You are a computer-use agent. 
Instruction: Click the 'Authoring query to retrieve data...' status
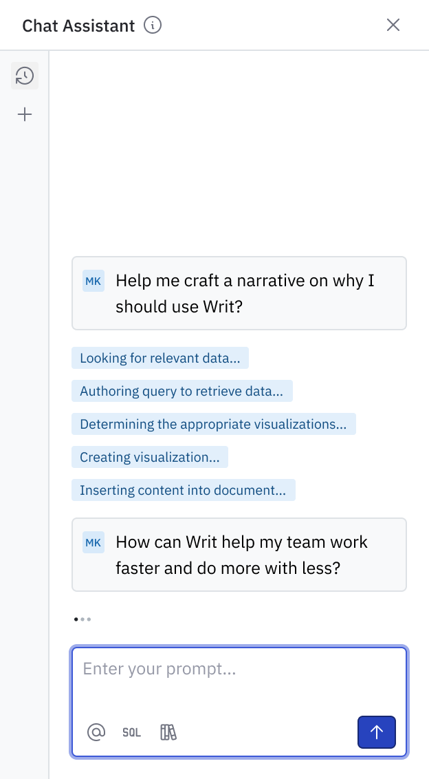click(x=181, y=391)
